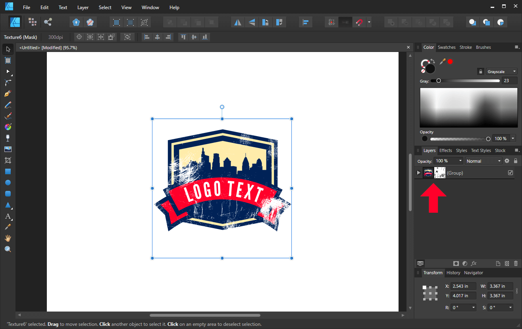Switch to the Pixel Persona icon

33,22
